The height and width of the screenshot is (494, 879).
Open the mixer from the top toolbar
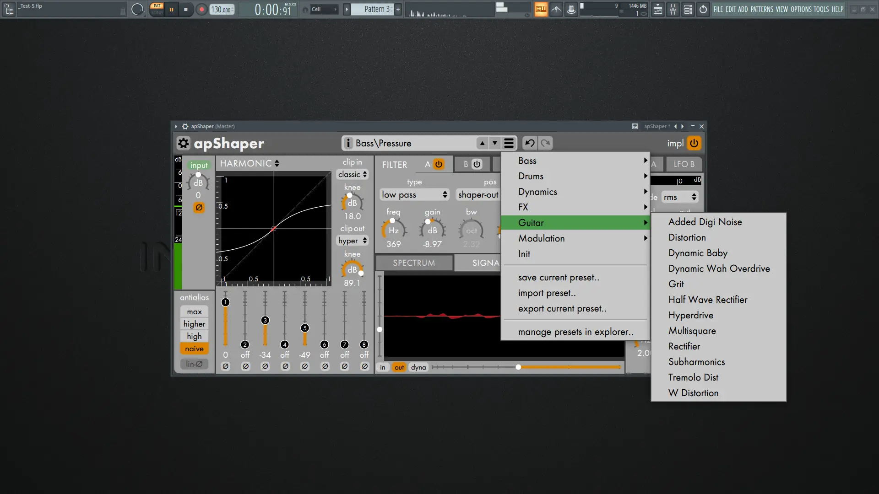[x=673, y=9]
